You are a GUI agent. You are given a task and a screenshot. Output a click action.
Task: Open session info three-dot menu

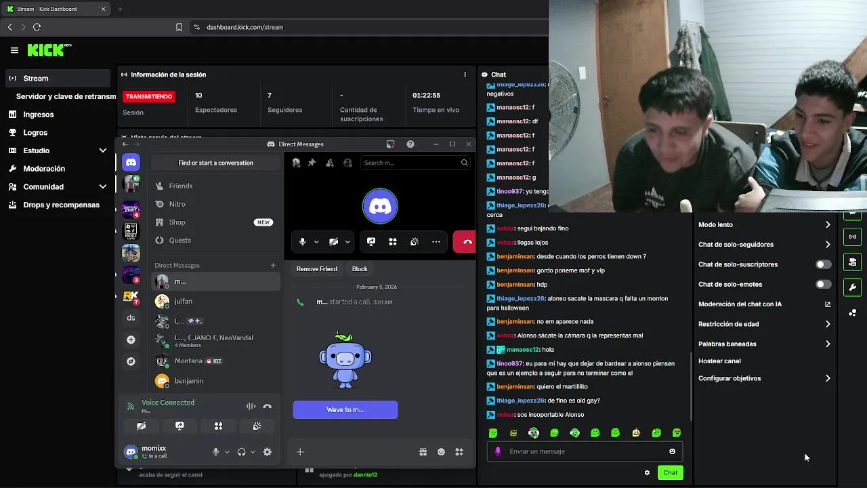[x=465, y=75]
